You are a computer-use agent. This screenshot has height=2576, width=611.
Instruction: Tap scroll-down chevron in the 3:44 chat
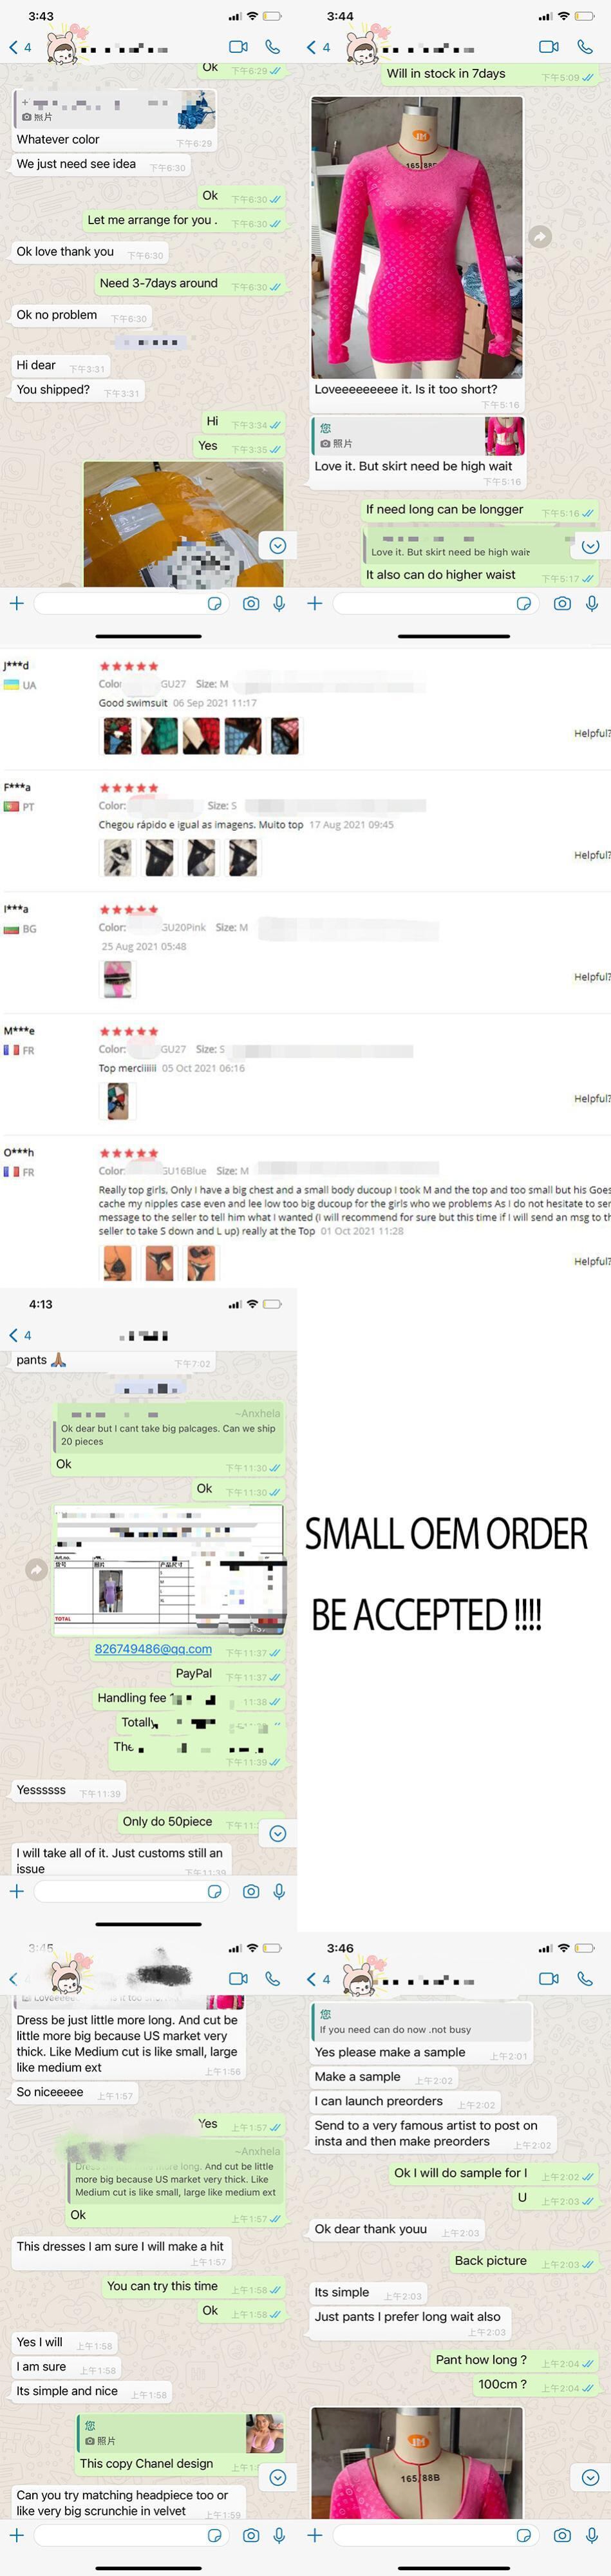point(590,546)
